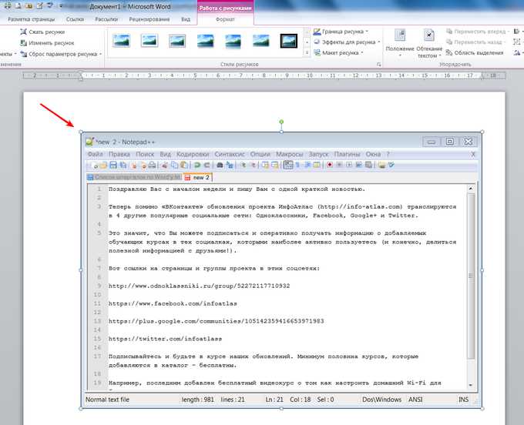
Task: Apply the third picture style thumbnail
Action: click(177, 41)
